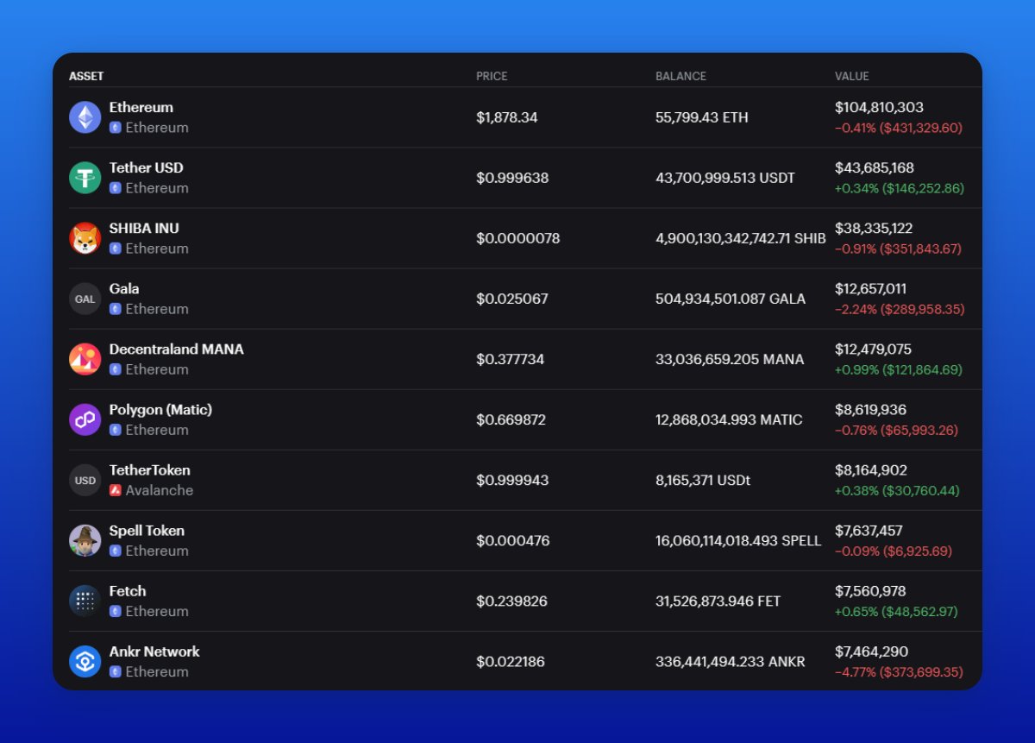
Task: Click the Ethereum chain badge under Fetch
Action: (116, 611)
